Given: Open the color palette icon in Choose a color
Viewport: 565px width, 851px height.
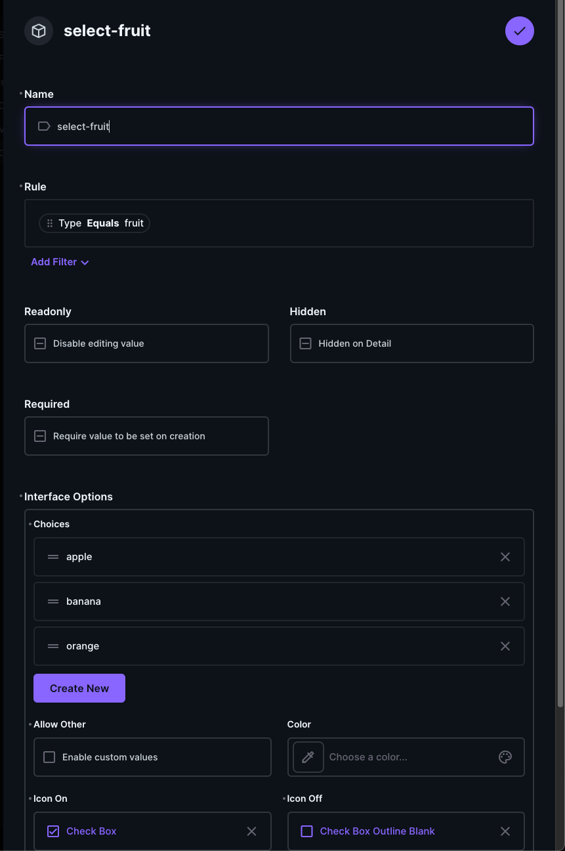Looking at the screenshot, I should (505, 757).
